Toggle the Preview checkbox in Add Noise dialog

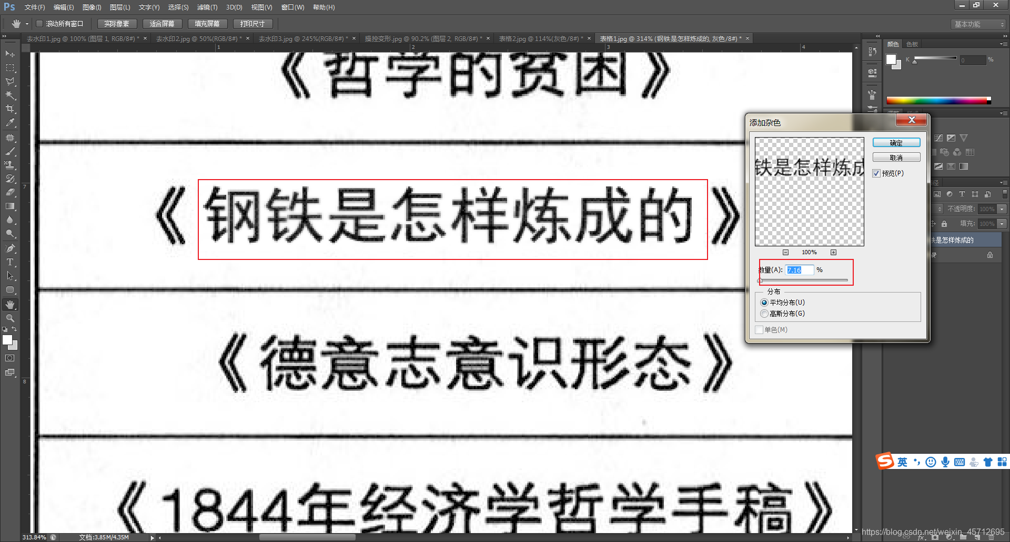click(876, 173)
